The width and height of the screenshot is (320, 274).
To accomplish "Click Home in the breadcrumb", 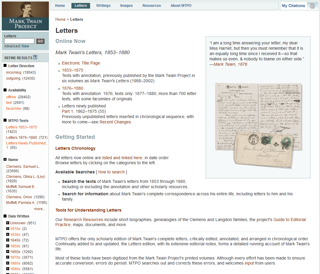I will [x=60, y=19].
